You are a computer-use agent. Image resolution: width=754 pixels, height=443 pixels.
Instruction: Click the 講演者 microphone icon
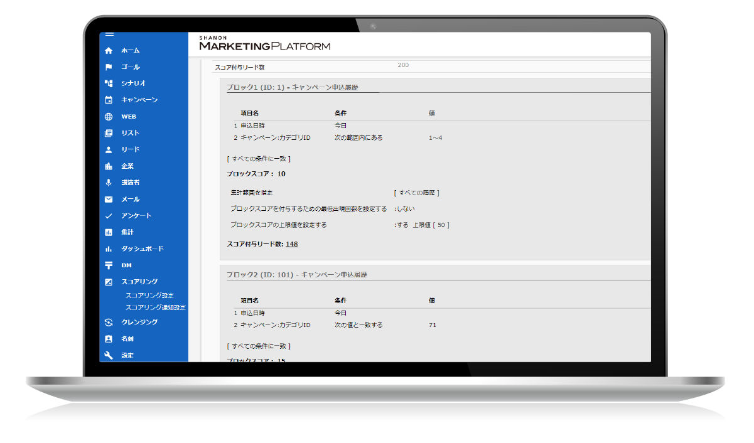coord(109,183)
